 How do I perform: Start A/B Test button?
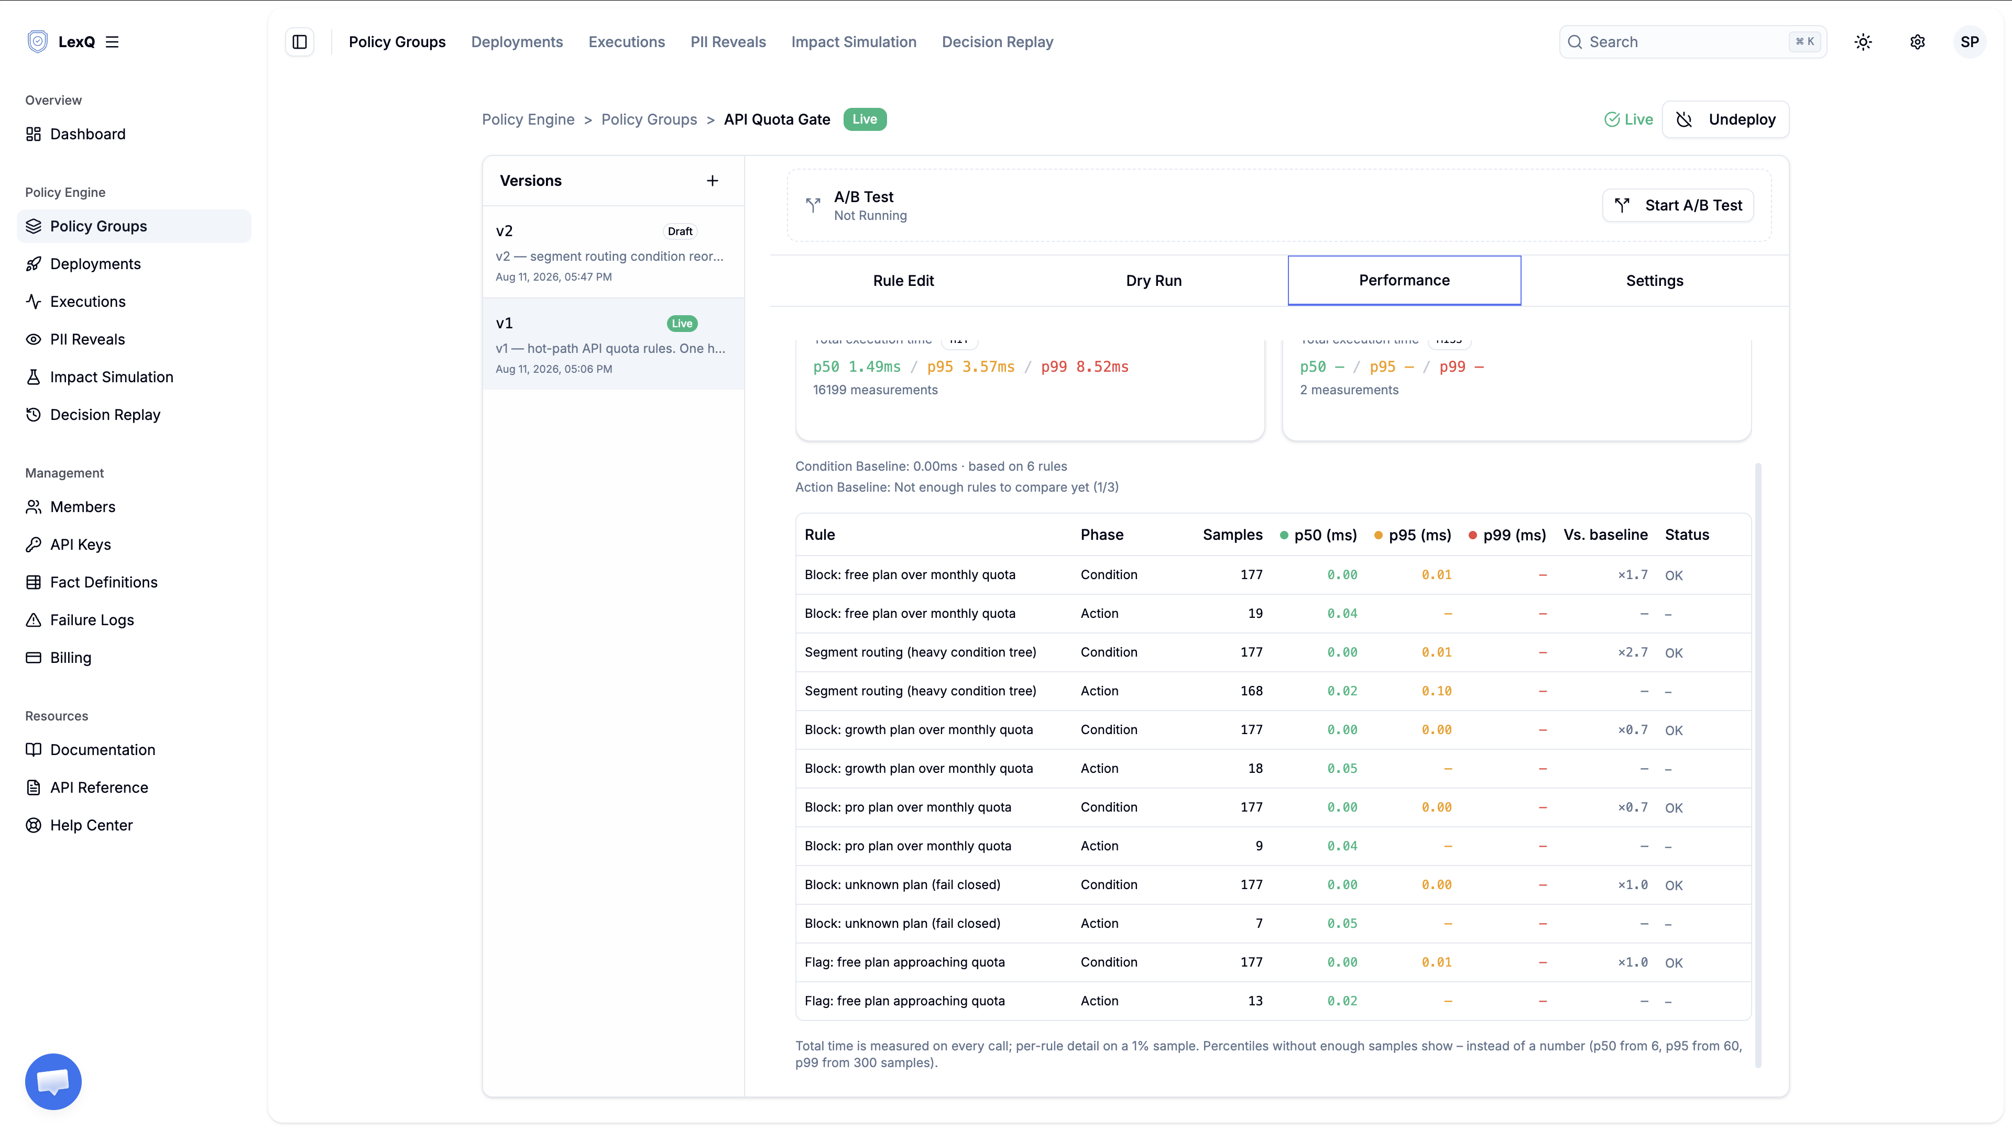click(1678, 205)
